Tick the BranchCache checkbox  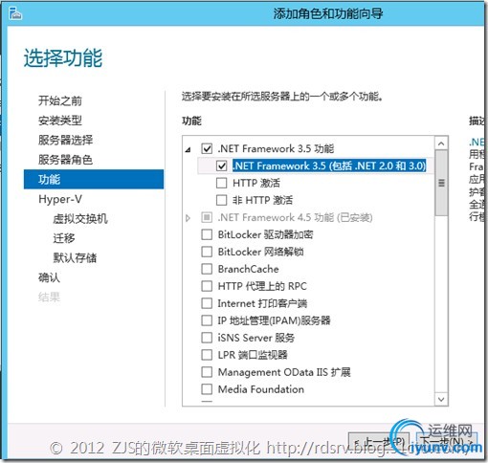pos(207,269)
